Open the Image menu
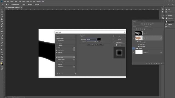 [x=12, y=1]
